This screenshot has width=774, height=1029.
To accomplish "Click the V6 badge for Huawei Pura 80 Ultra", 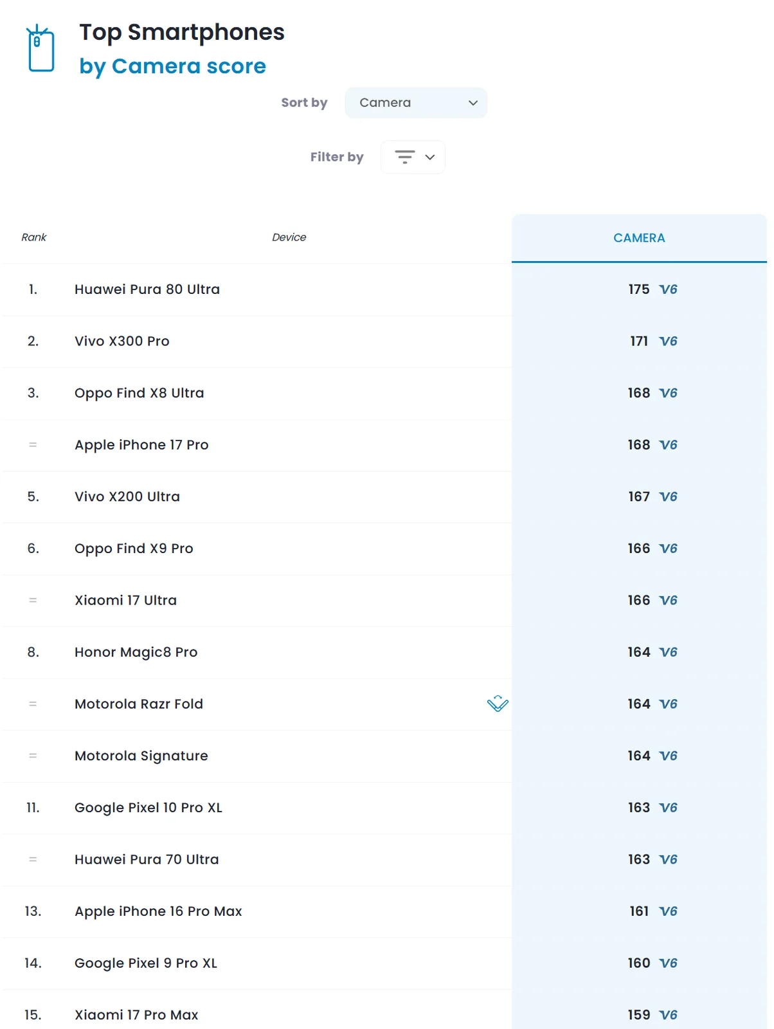I will point(668,289).
